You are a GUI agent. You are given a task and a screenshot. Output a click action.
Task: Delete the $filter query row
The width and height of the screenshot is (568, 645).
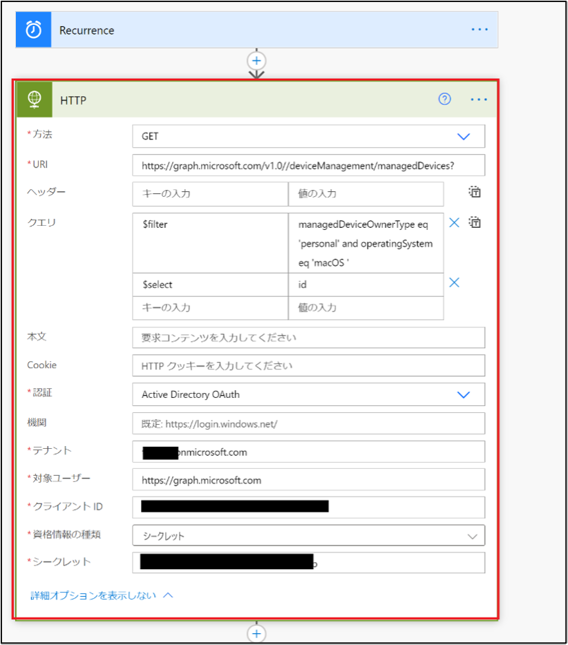(x=455, y=222)
